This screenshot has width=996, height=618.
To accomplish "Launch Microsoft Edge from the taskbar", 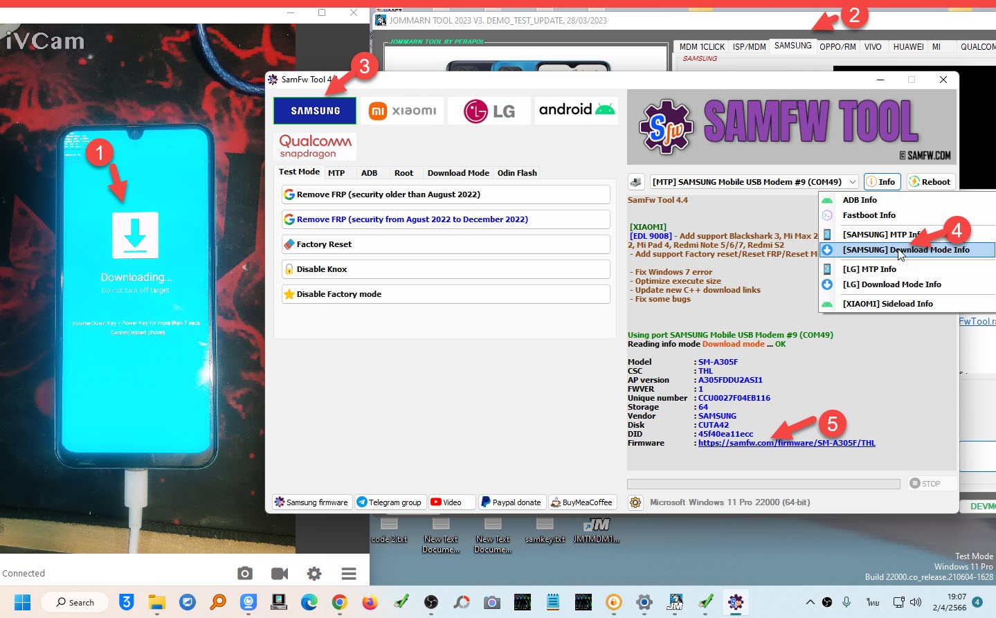I will click(x=309, y=602).
